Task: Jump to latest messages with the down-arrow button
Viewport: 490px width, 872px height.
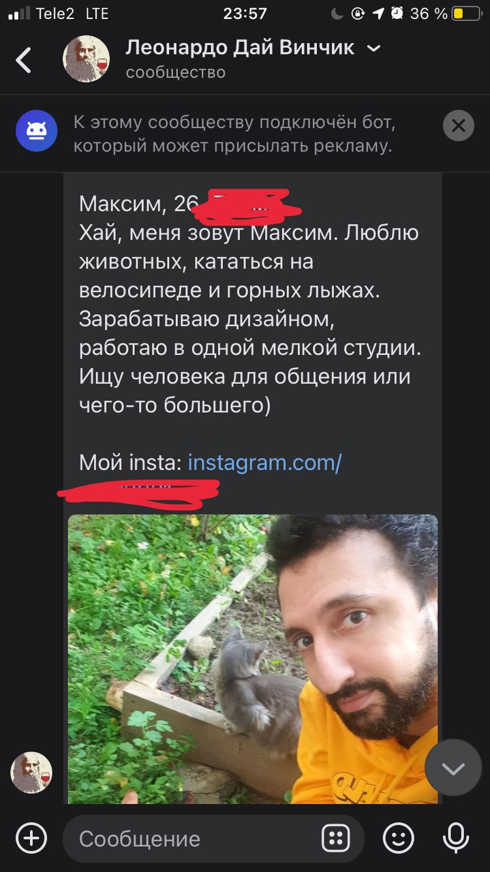Action: tap(453, 768)
